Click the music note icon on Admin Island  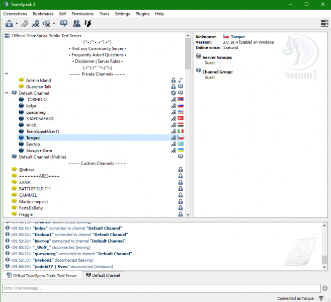[181, 80]
